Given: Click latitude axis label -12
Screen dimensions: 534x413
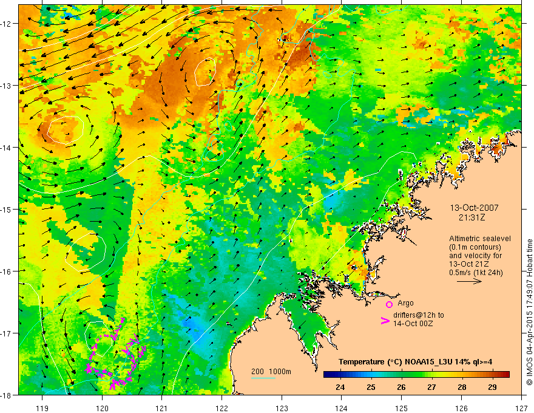Looking at the screenshot, I should [6, 24].
